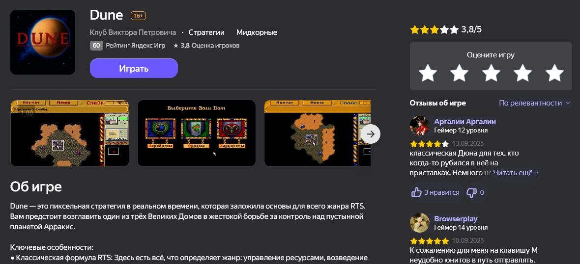Like the Аргалии Аргалии review with thumbs up
This screenshot has height=264, width=580.
[x=435, y=192]
